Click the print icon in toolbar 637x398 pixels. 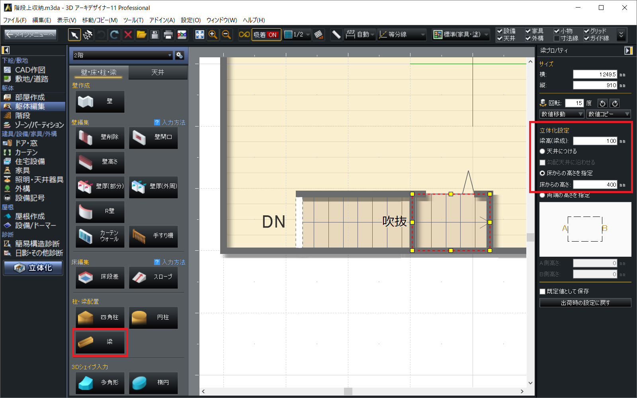click(x=168, y=35)
